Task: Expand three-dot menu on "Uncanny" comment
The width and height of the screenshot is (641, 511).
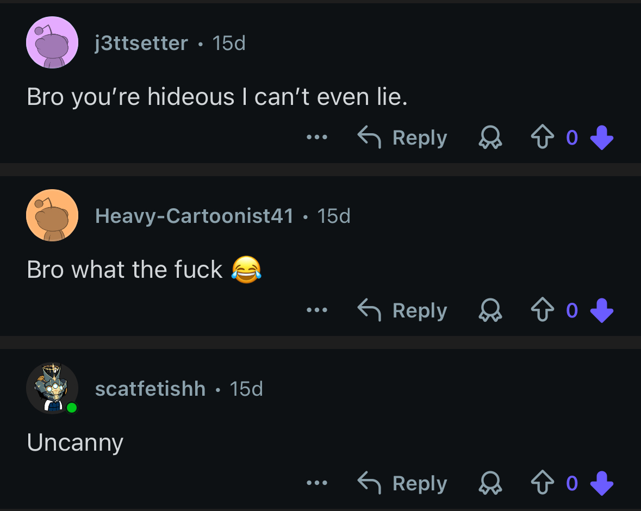Action: (x=316, y=483)
